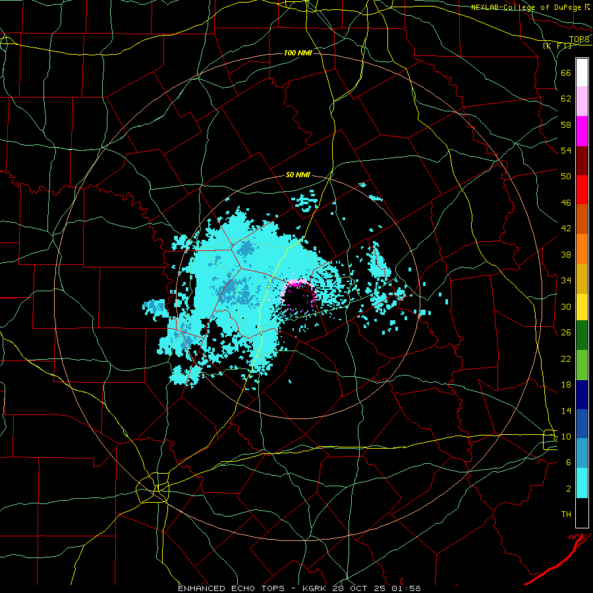The image size is (593, 593).
Task: Click the "62" legend value
Action: (x=566, y=99)
